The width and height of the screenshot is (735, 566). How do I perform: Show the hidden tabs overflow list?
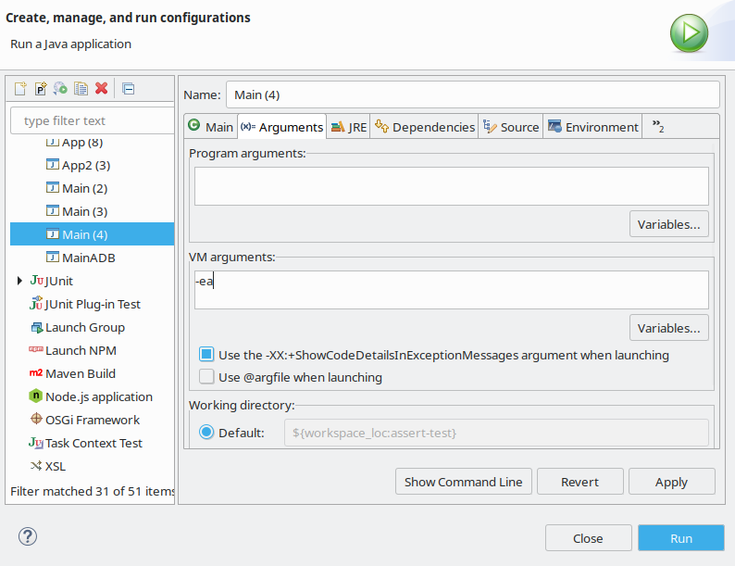coord(658,127)
